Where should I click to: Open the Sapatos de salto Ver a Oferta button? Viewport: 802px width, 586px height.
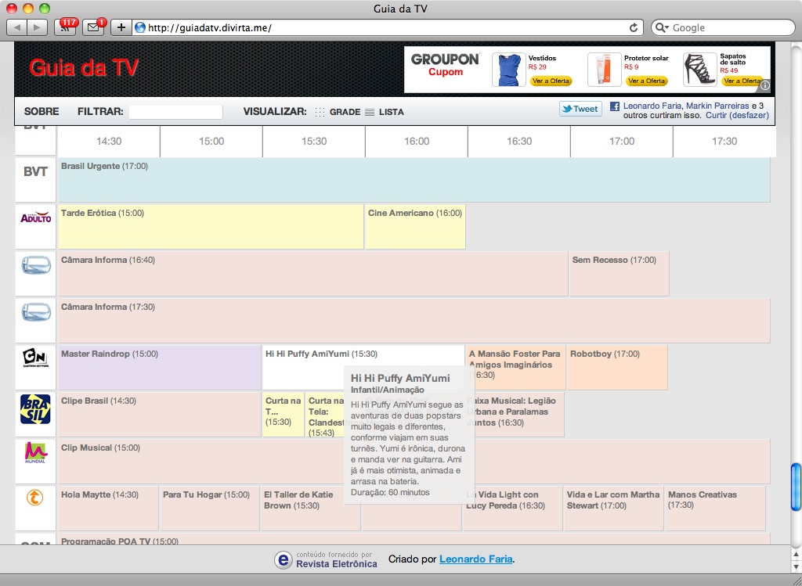point(741,81)
